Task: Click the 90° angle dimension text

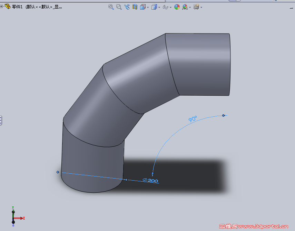Action: [x=193, y=119]
